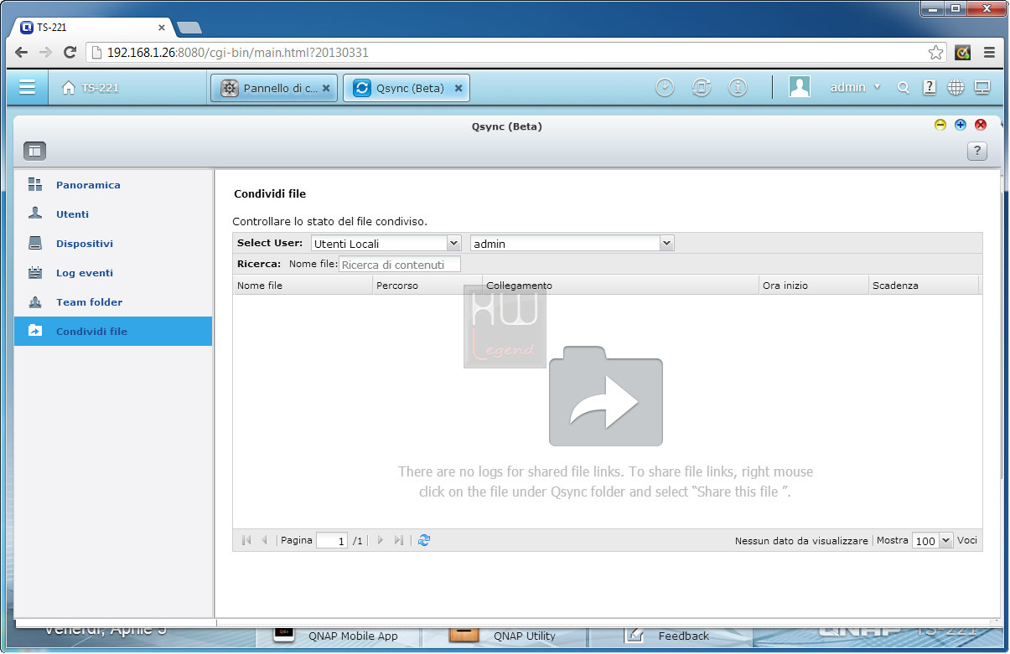Image resolution: width=1010 pixels, height=654 pixels.
Task: Open desktop preferences monitor icon
Action: coord(982,87)
